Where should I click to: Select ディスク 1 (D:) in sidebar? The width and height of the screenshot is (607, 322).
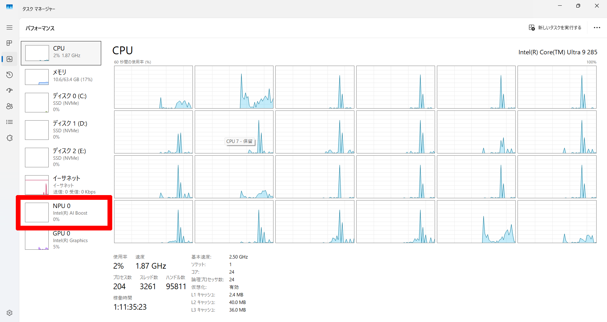click(61, 130)
